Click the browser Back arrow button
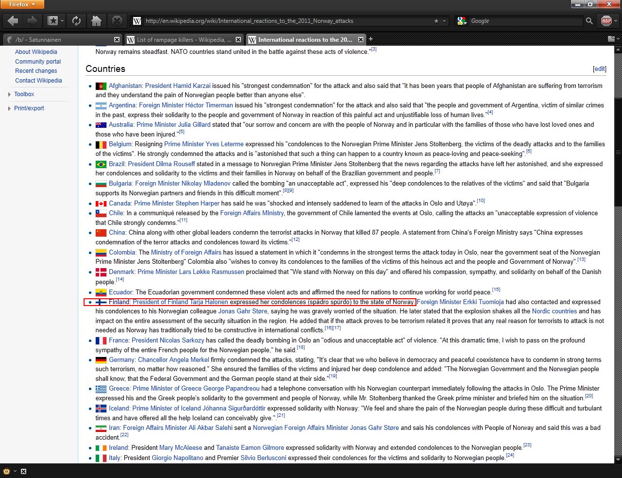The width and height of the screenshot is (622, 478). (x=13, y=21)
